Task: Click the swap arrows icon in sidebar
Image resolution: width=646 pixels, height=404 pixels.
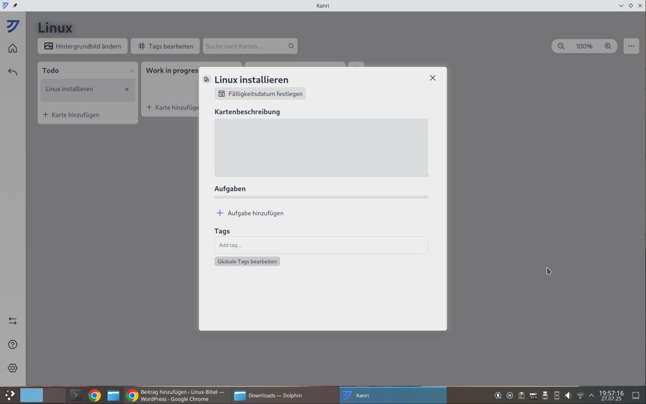Action: [x=13, y=321]
